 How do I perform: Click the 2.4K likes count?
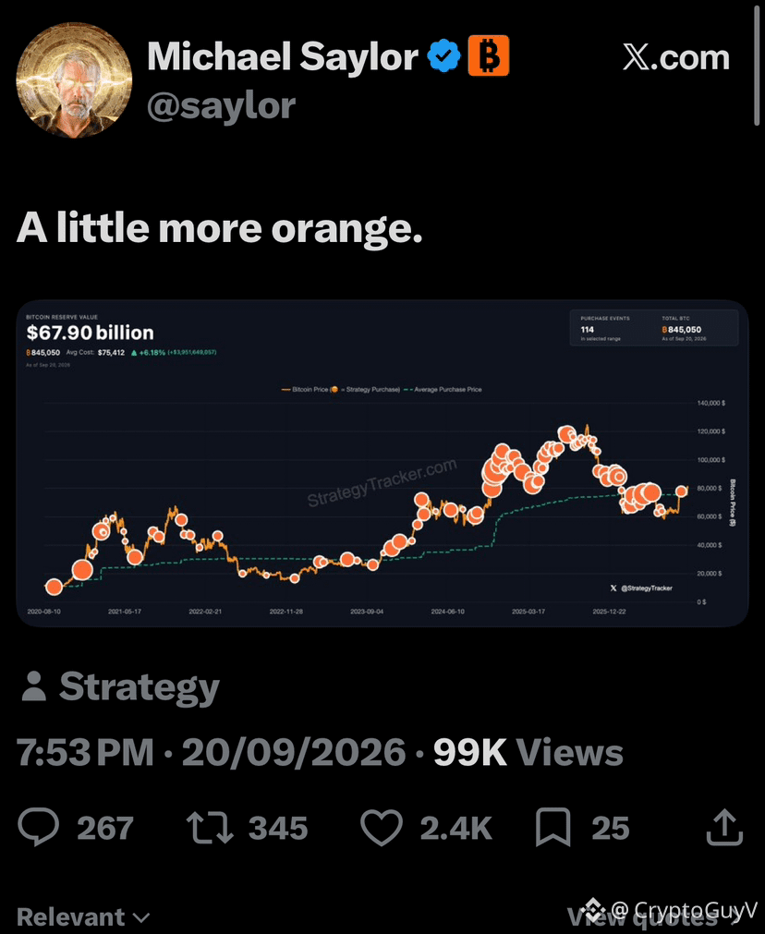[456, 828]
